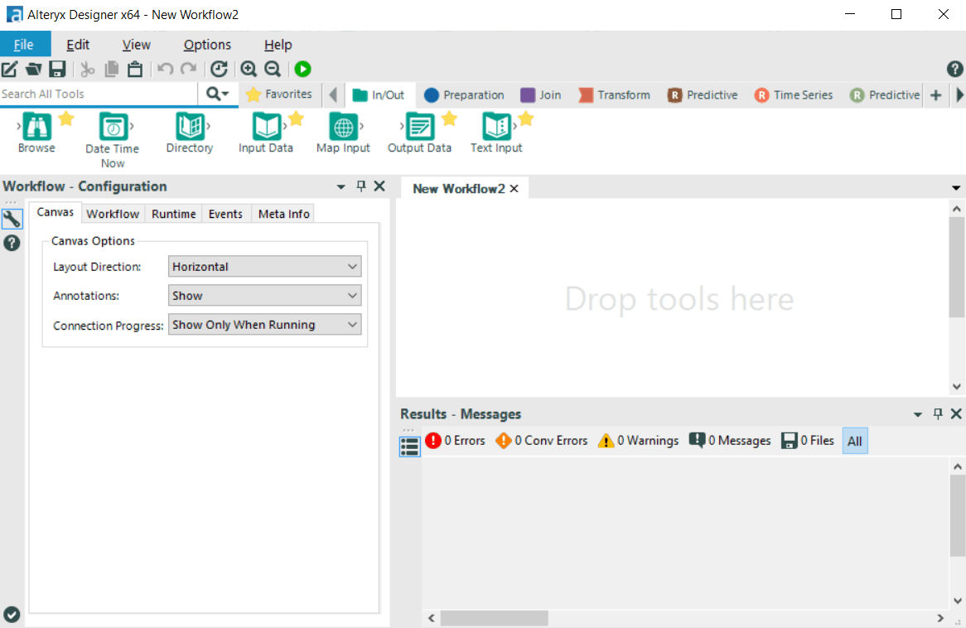
Task: Open the search options dropdown arrow
Action: pos(225,94)
